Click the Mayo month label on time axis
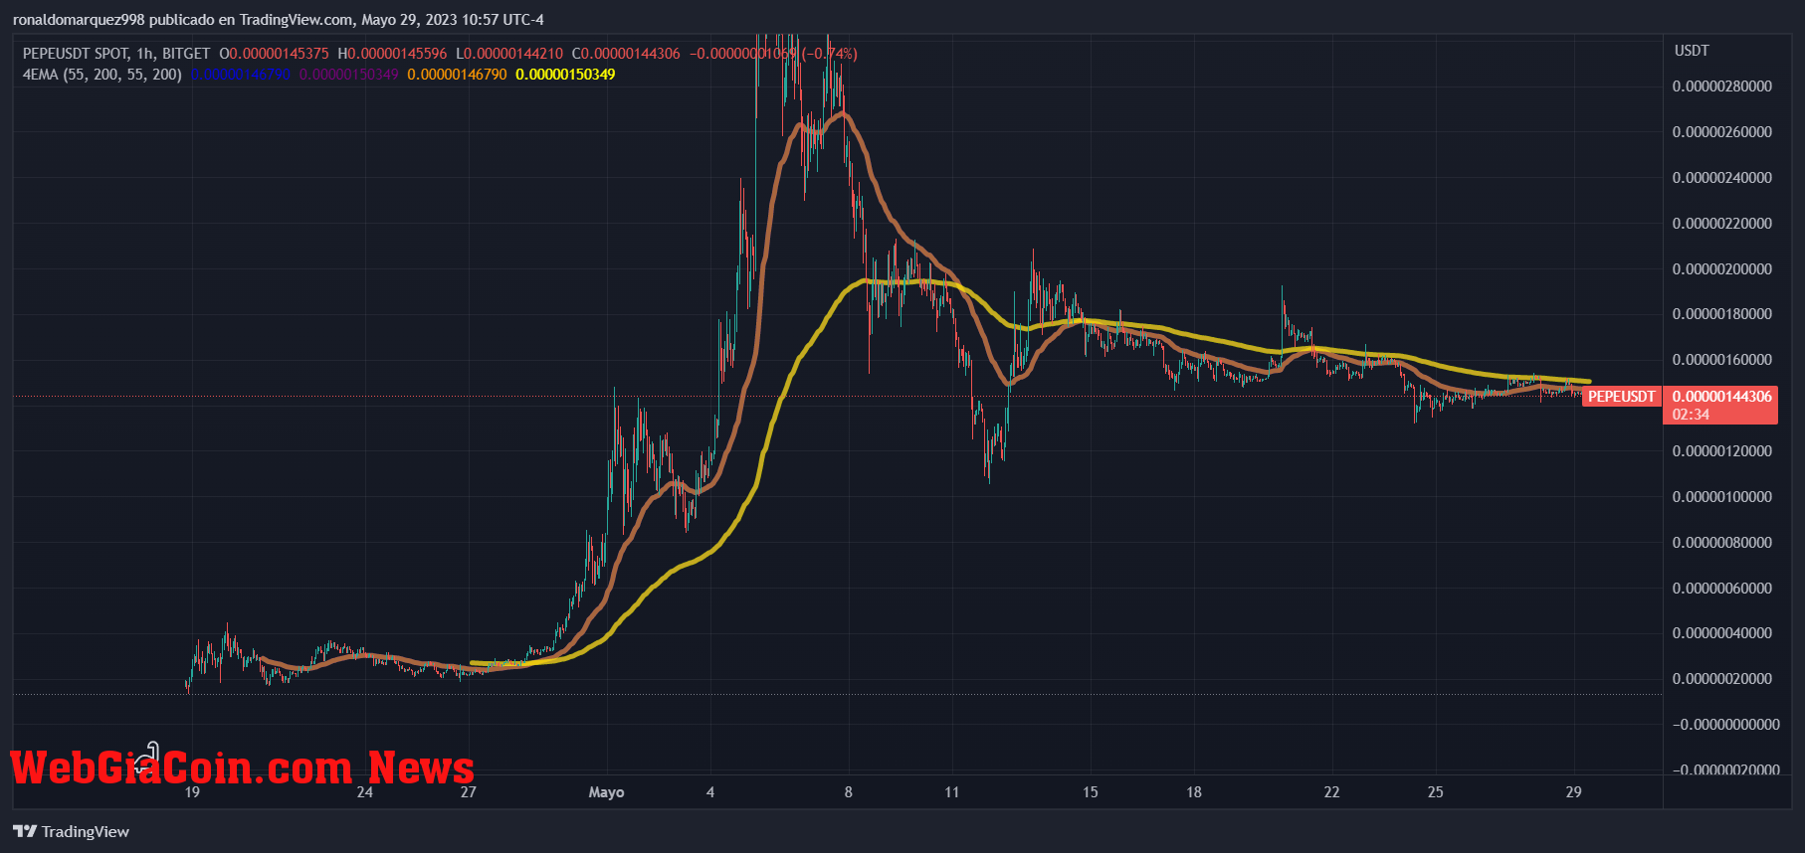 [606, 792]
